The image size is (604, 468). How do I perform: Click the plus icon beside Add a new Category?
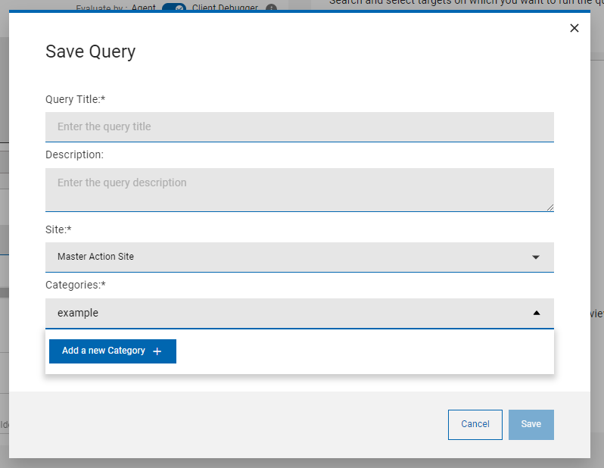point(157,351)
